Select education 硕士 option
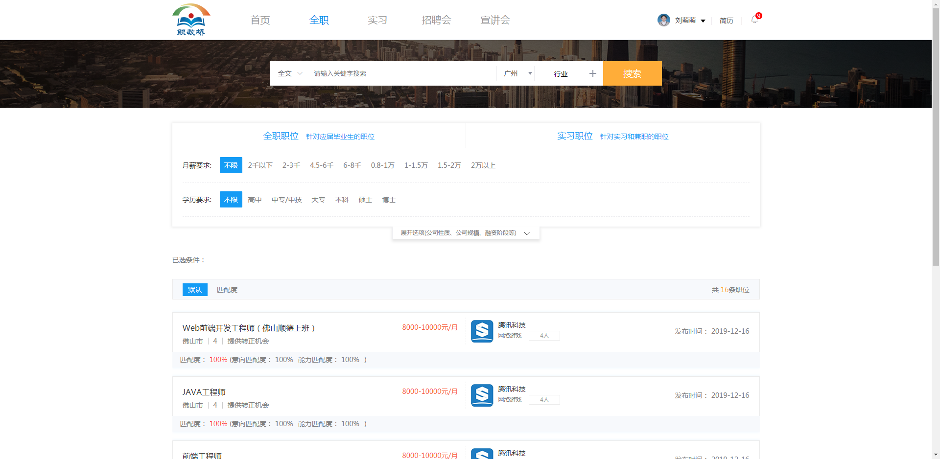The image size is (940, 459). pos(365,200)
